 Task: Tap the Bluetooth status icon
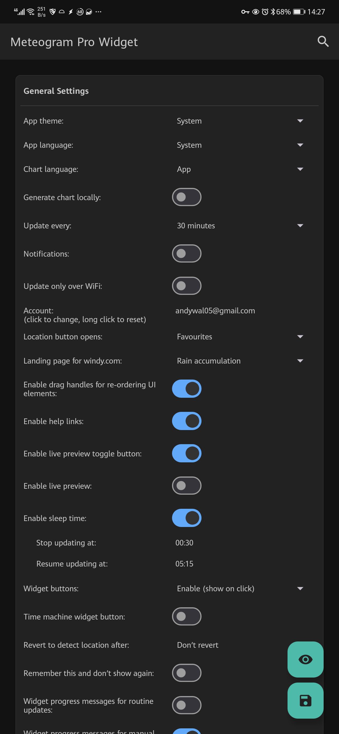click(273, 12)
